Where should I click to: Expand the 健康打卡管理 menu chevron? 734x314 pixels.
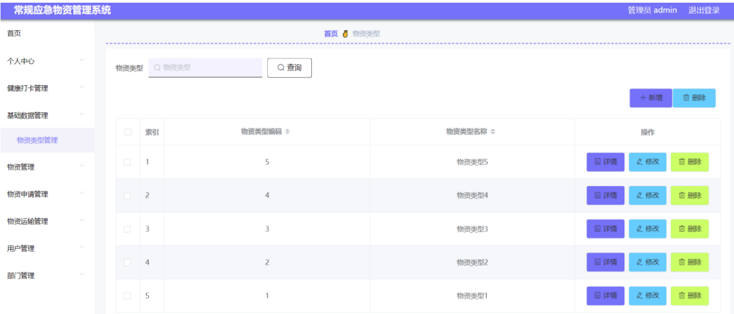click(82, 86)
